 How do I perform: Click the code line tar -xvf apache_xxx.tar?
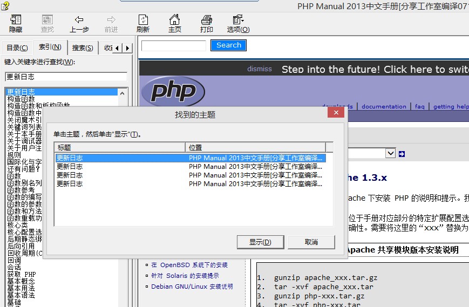coord(324,287)
